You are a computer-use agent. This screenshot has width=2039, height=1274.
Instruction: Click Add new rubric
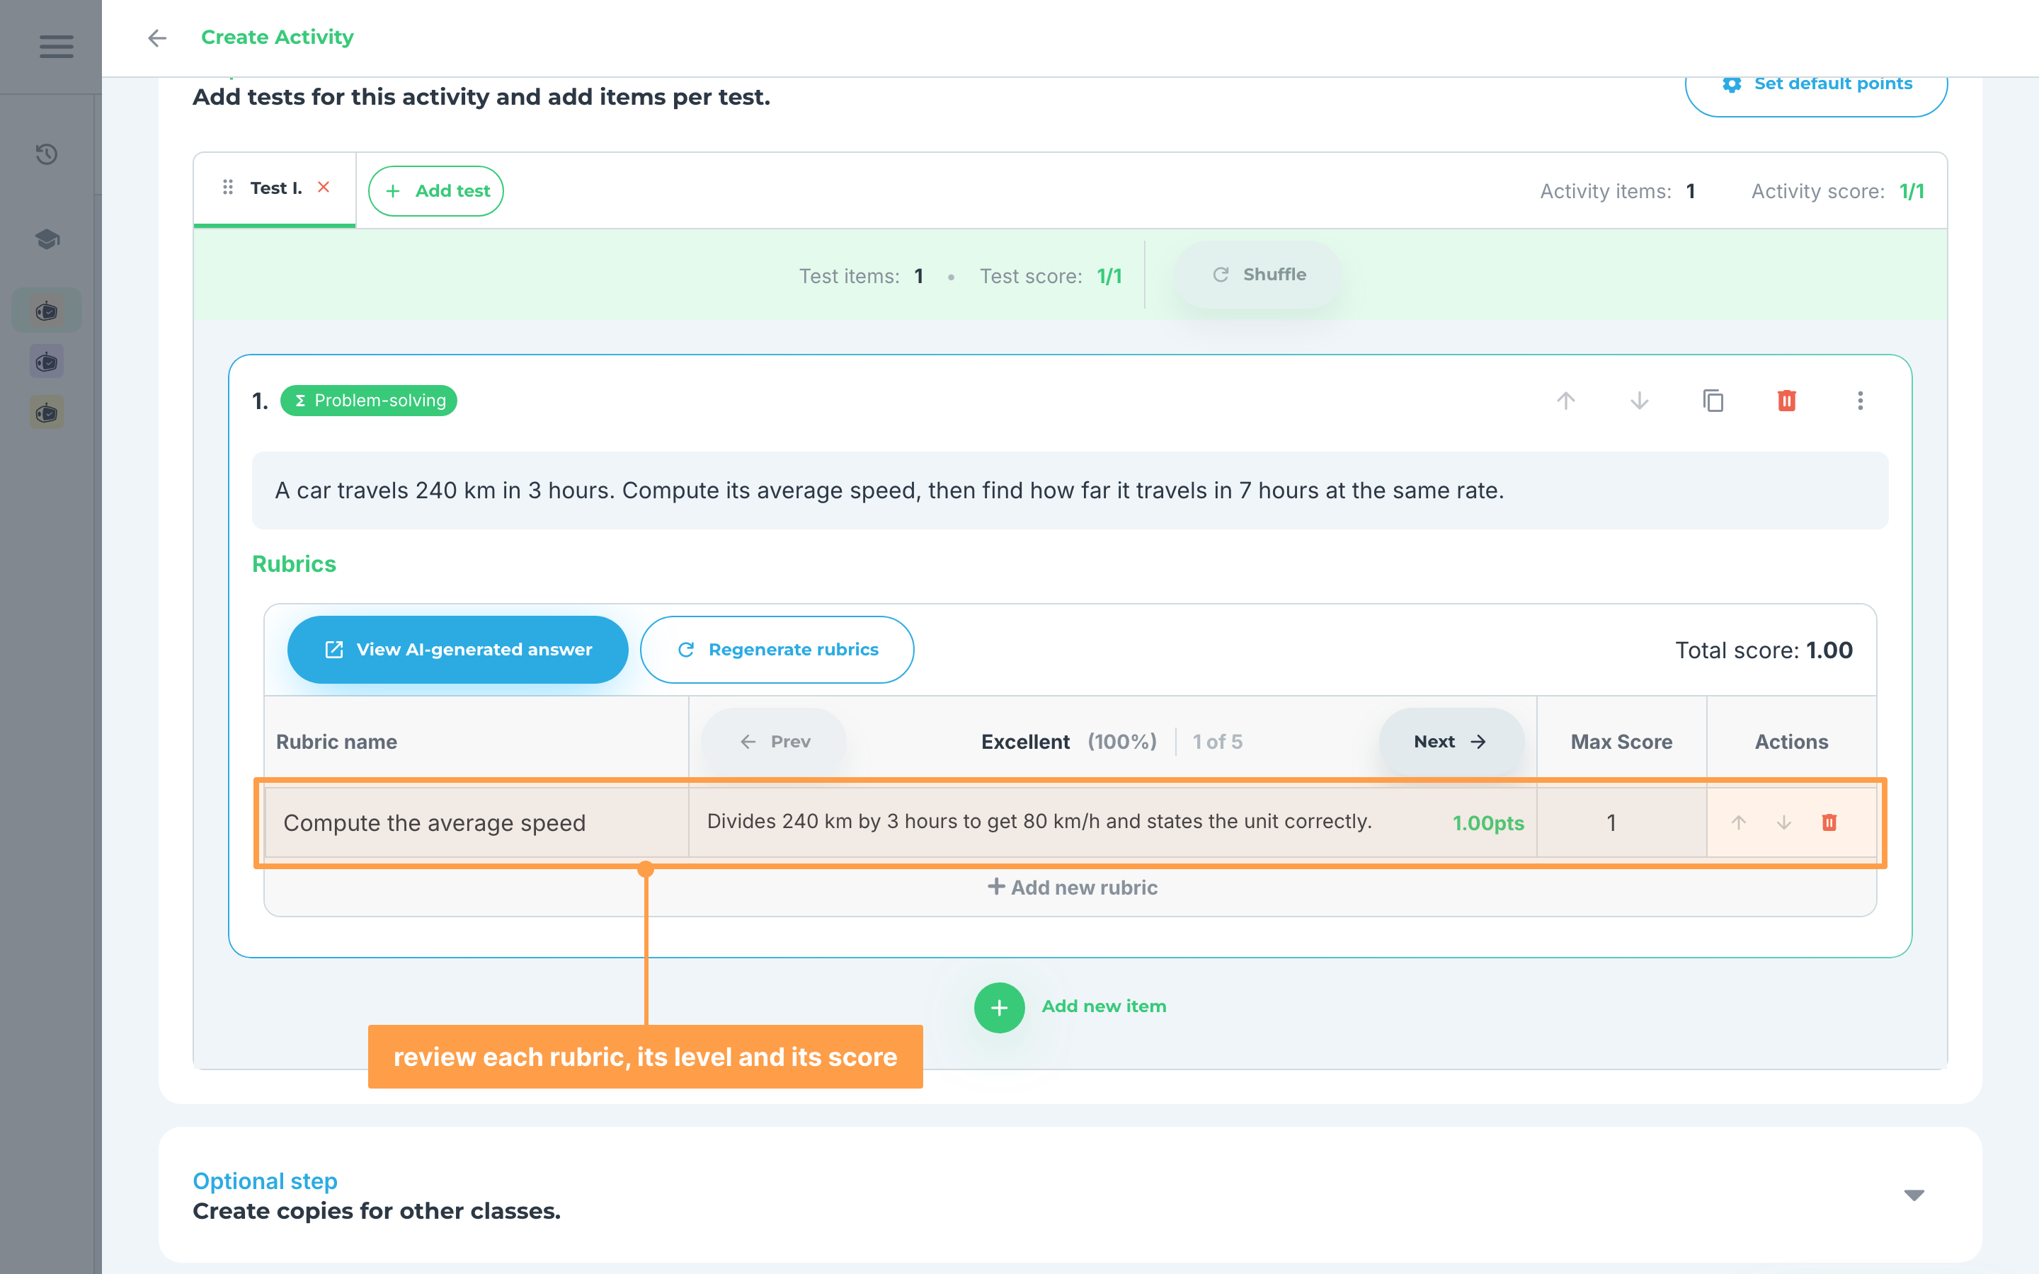click(1072, 888)
